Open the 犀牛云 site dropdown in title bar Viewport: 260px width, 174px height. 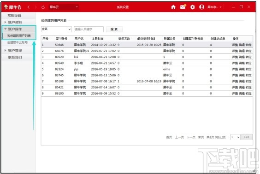tap(64, 7)
